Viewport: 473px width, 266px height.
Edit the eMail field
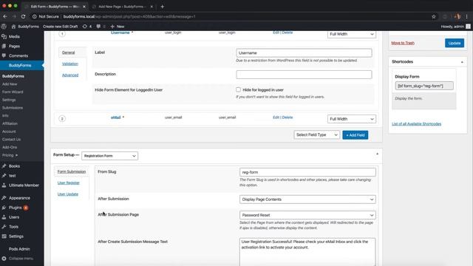(x=276, y=117)
